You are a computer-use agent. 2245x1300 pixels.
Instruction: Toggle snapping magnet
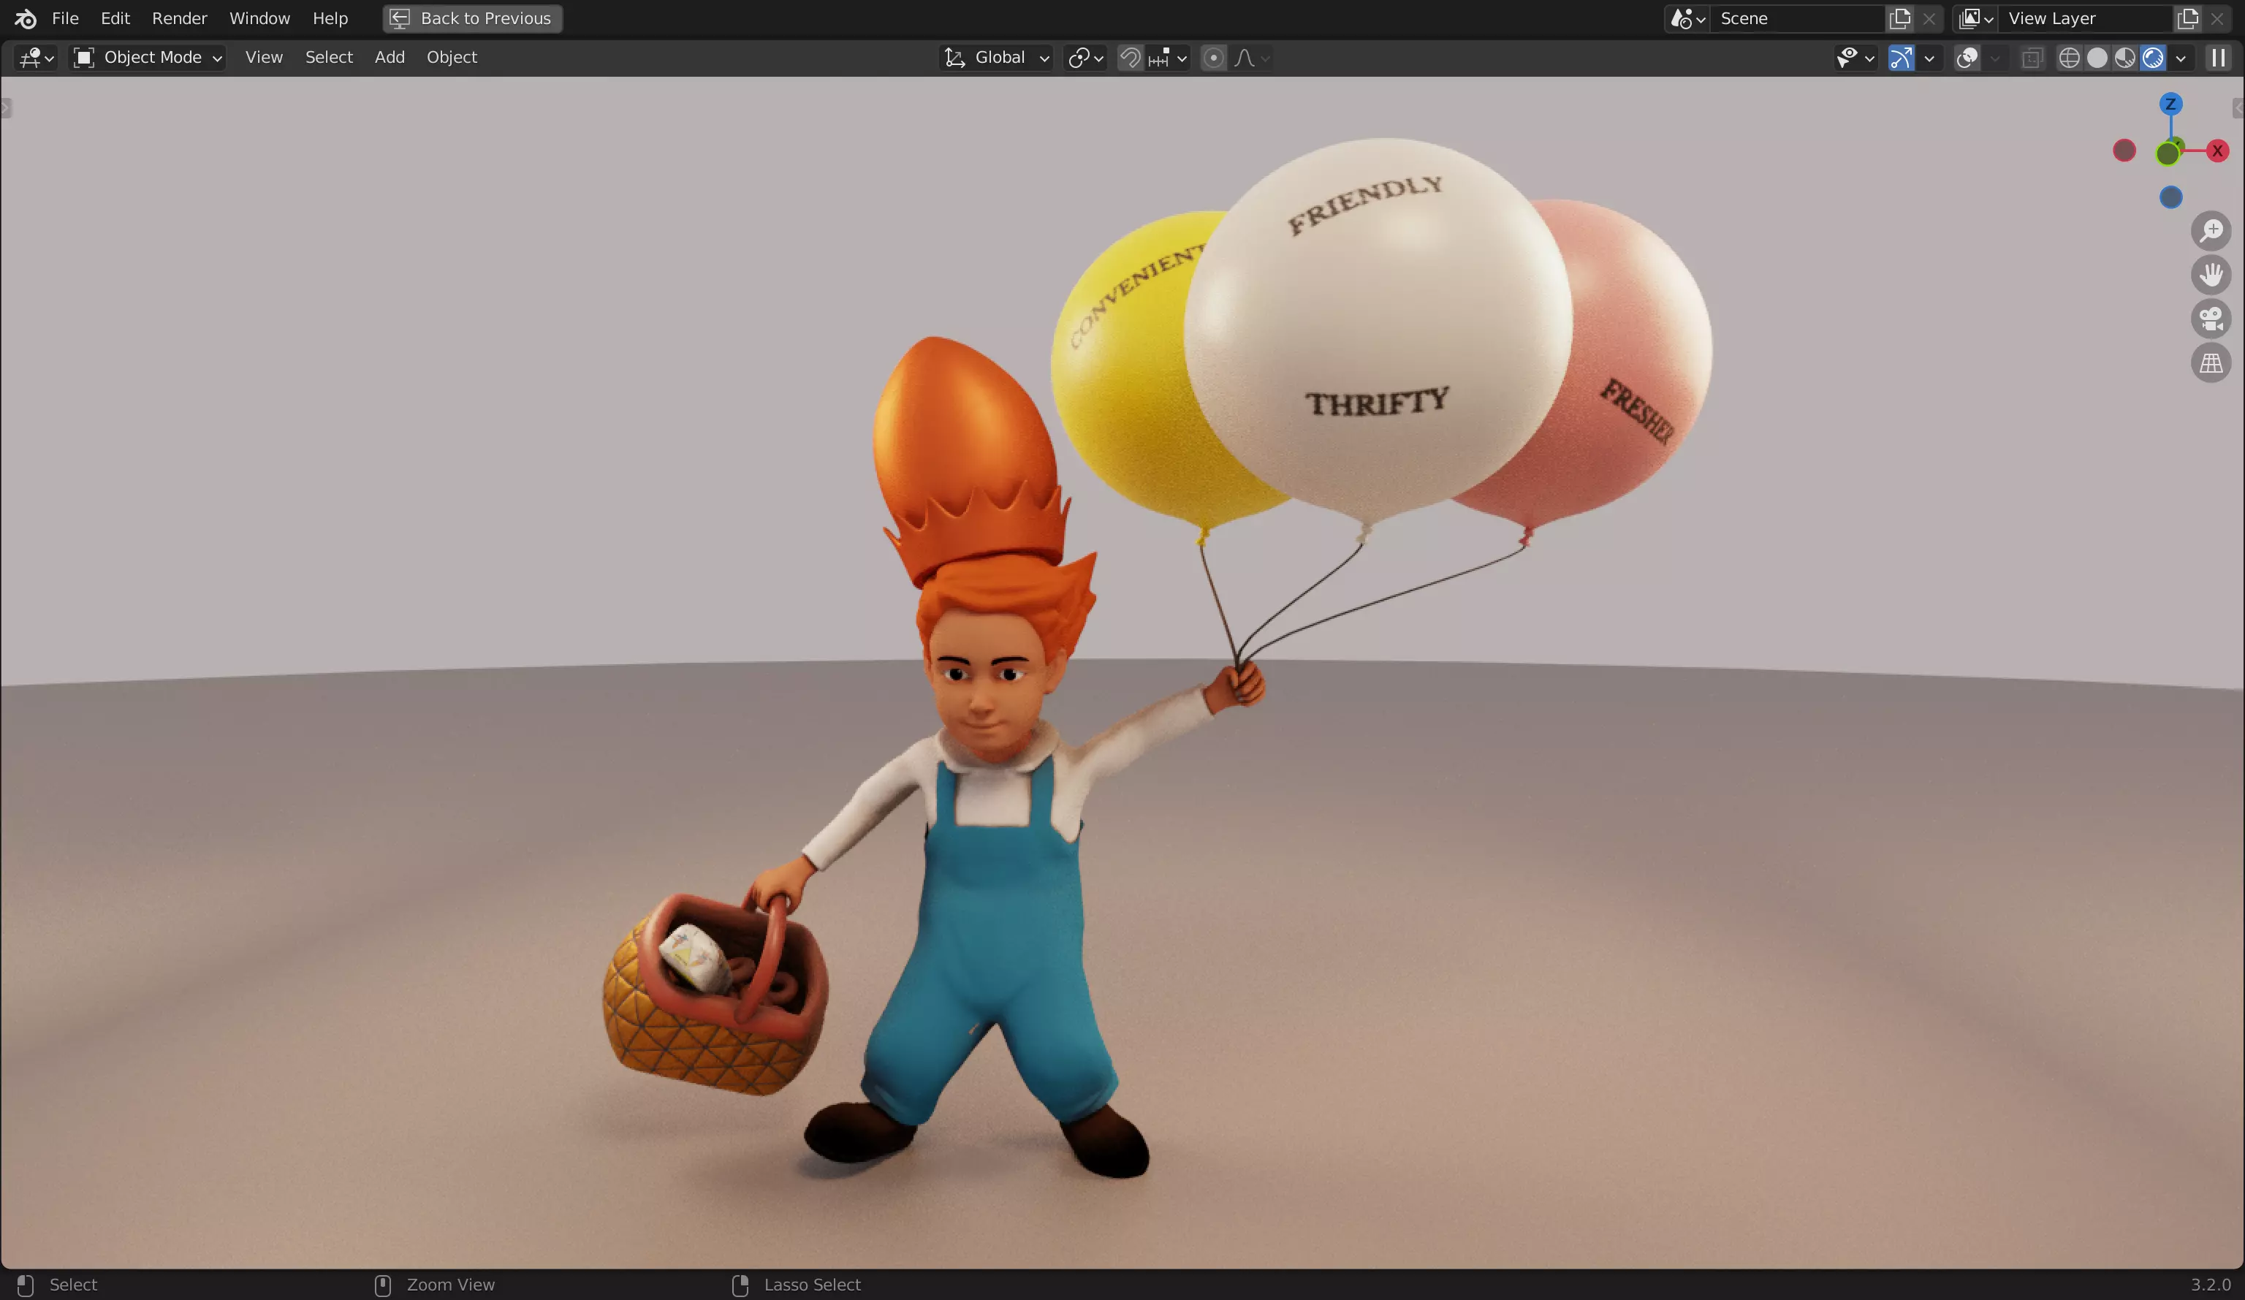coord(1130,58)
